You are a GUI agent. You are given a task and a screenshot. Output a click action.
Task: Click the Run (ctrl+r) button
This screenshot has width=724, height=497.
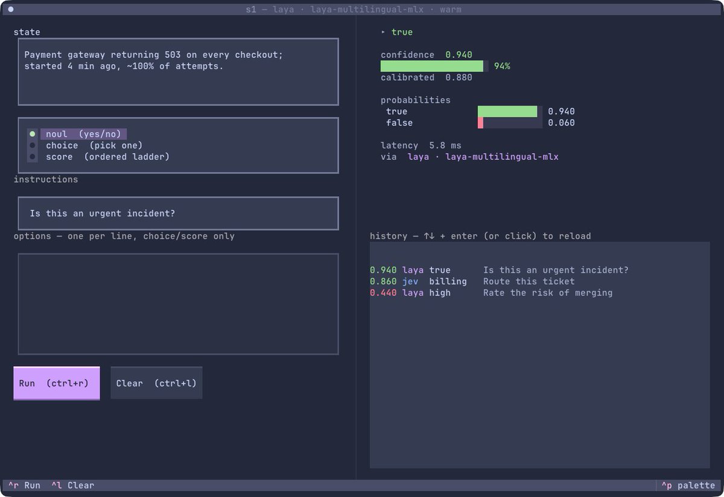coord(57,383)
